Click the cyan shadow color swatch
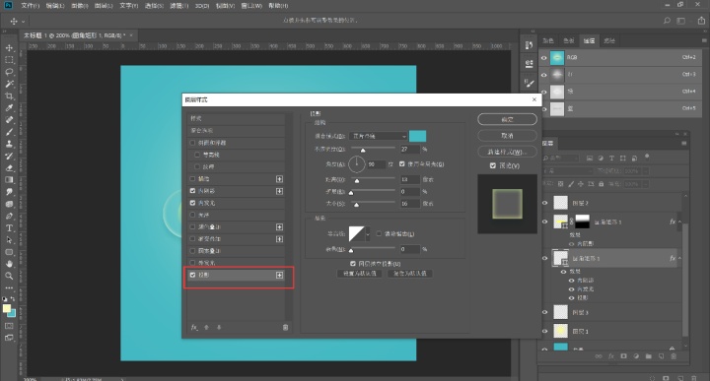The width and height of the screenshot is (710, 381). coord(417,136)
